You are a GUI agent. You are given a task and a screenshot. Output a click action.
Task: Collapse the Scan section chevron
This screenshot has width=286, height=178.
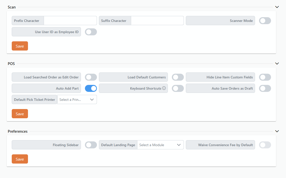(x=277, y=7)
